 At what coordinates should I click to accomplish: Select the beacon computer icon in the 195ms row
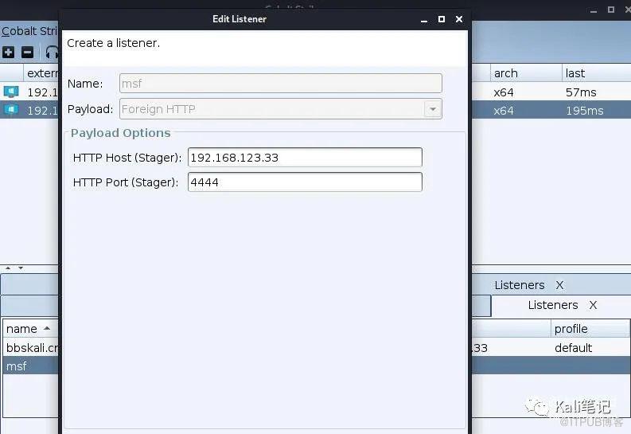click(11, 110)
